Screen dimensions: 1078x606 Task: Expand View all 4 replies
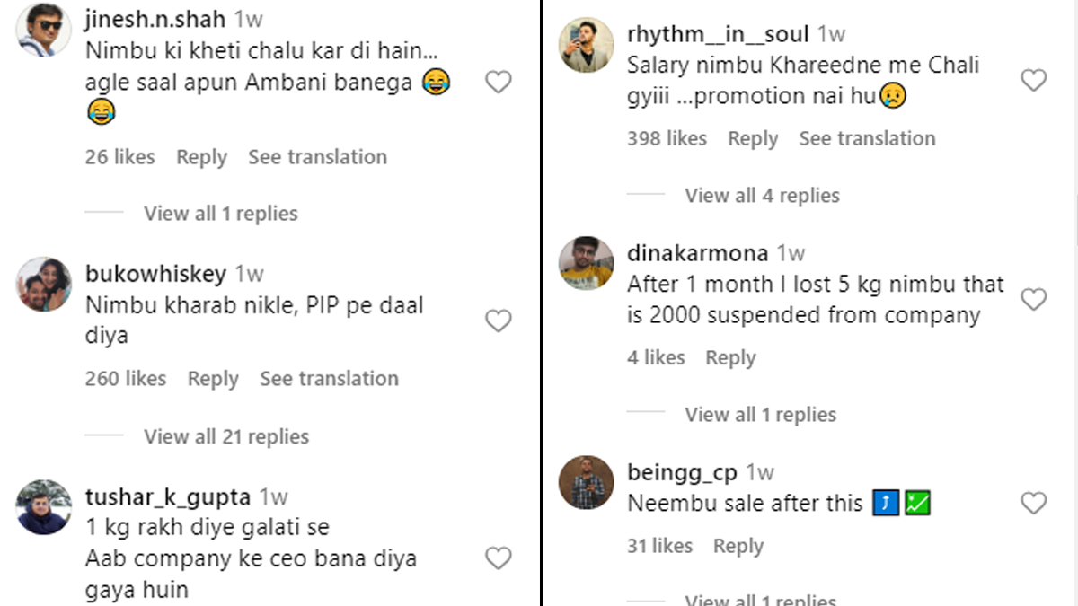[x=762, y=196]
